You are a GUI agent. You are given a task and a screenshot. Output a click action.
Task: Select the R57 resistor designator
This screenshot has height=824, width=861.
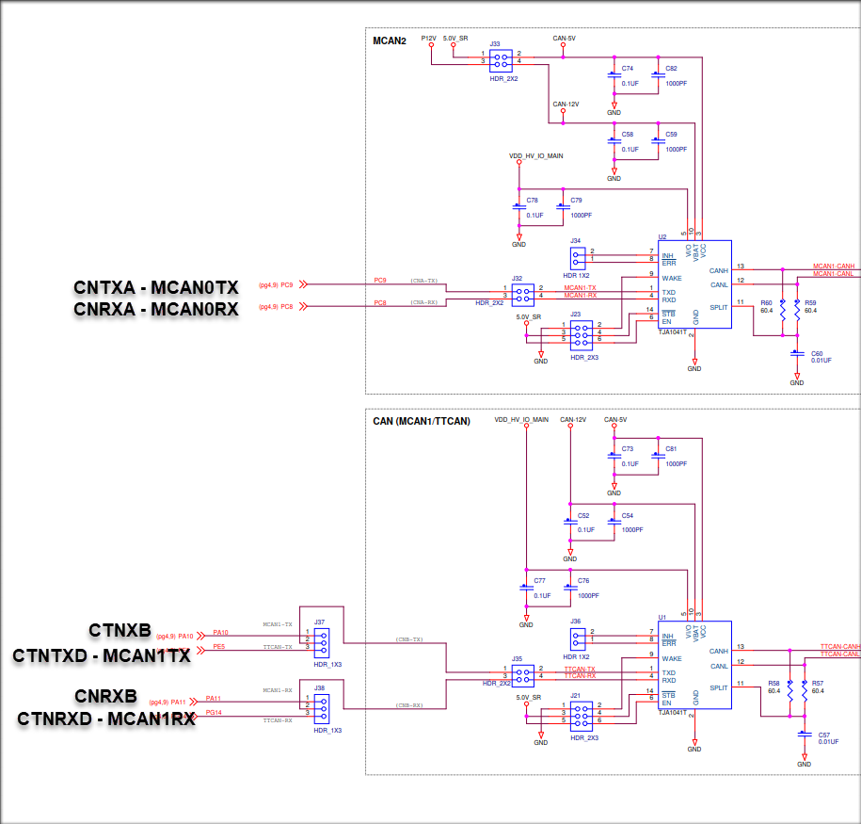[817, 684]
